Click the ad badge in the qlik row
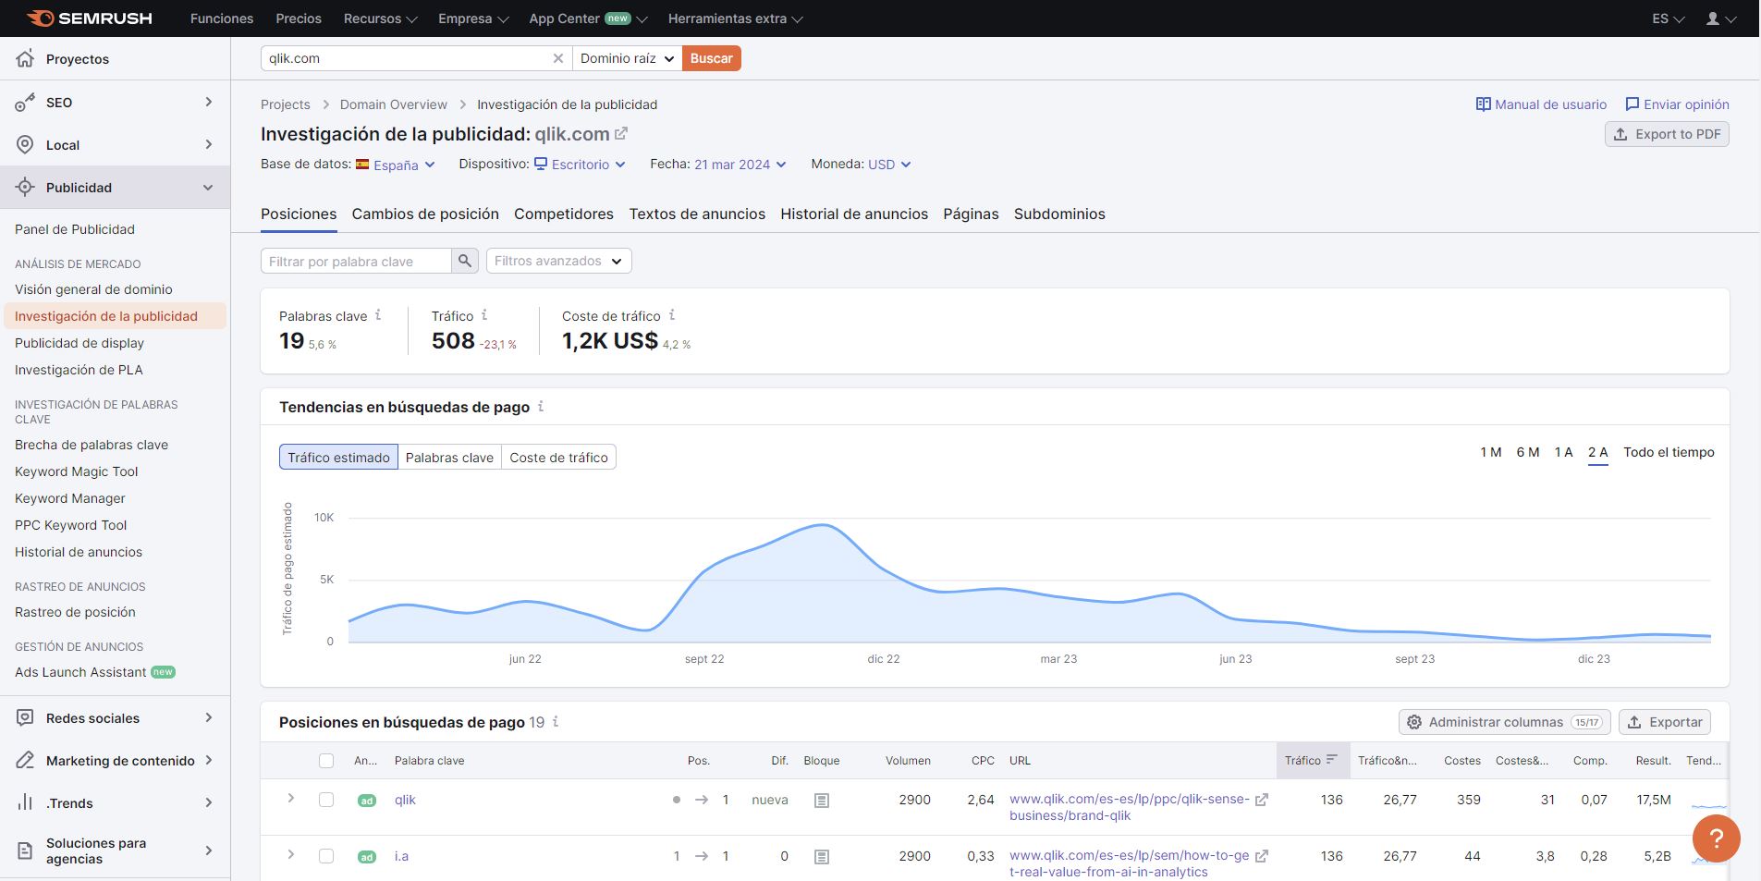 pos(367,801)
